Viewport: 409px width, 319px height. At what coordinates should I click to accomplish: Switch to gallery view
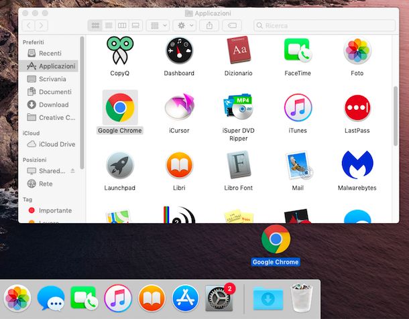[135, 25]
